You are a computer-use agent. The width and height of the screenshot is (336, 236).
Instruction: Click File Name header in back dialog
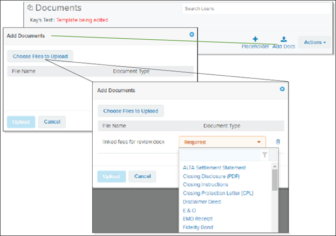24,71
